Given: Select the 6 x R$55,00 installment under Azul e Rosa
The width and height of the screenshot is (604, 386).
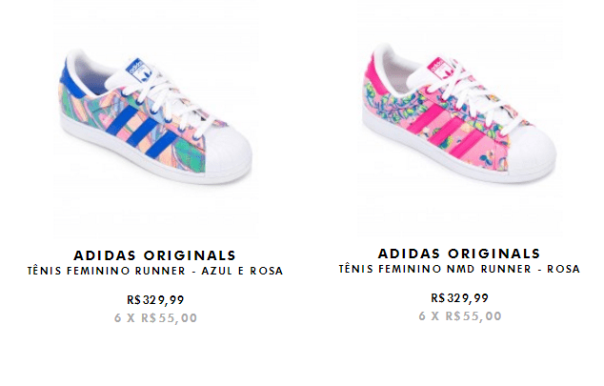Looking at the screenshot, I should [154, 318].
